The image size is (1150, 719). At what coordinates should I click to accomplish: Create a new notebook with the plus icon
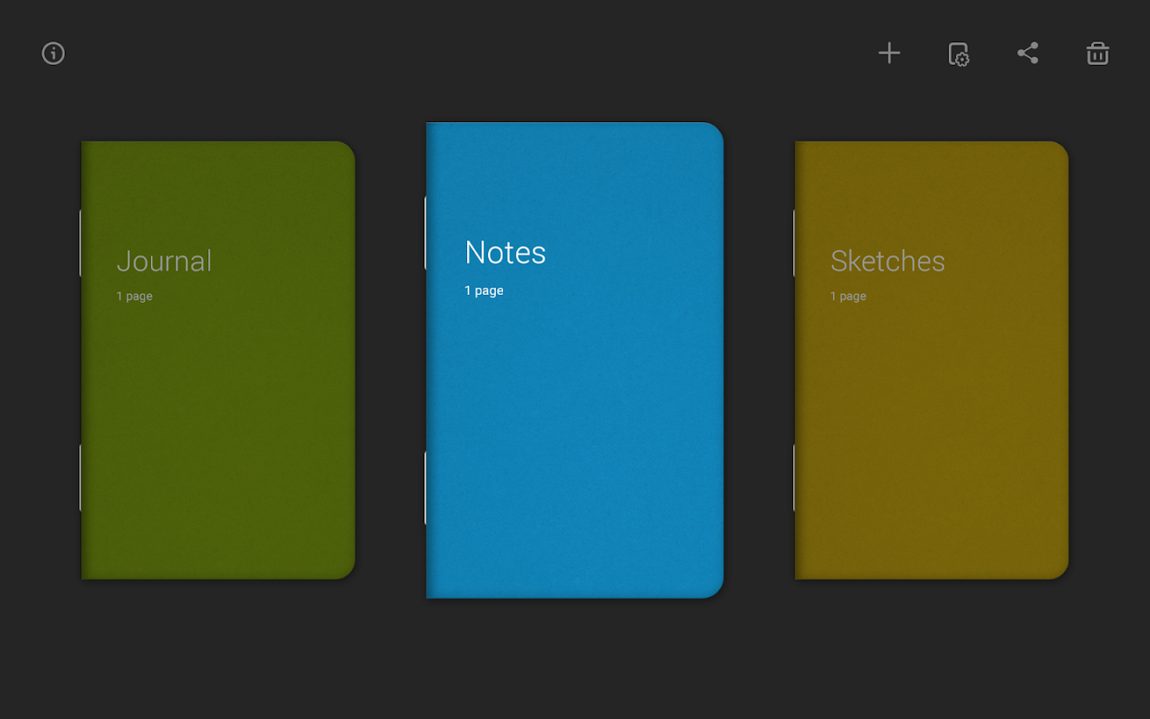point(889,53)
